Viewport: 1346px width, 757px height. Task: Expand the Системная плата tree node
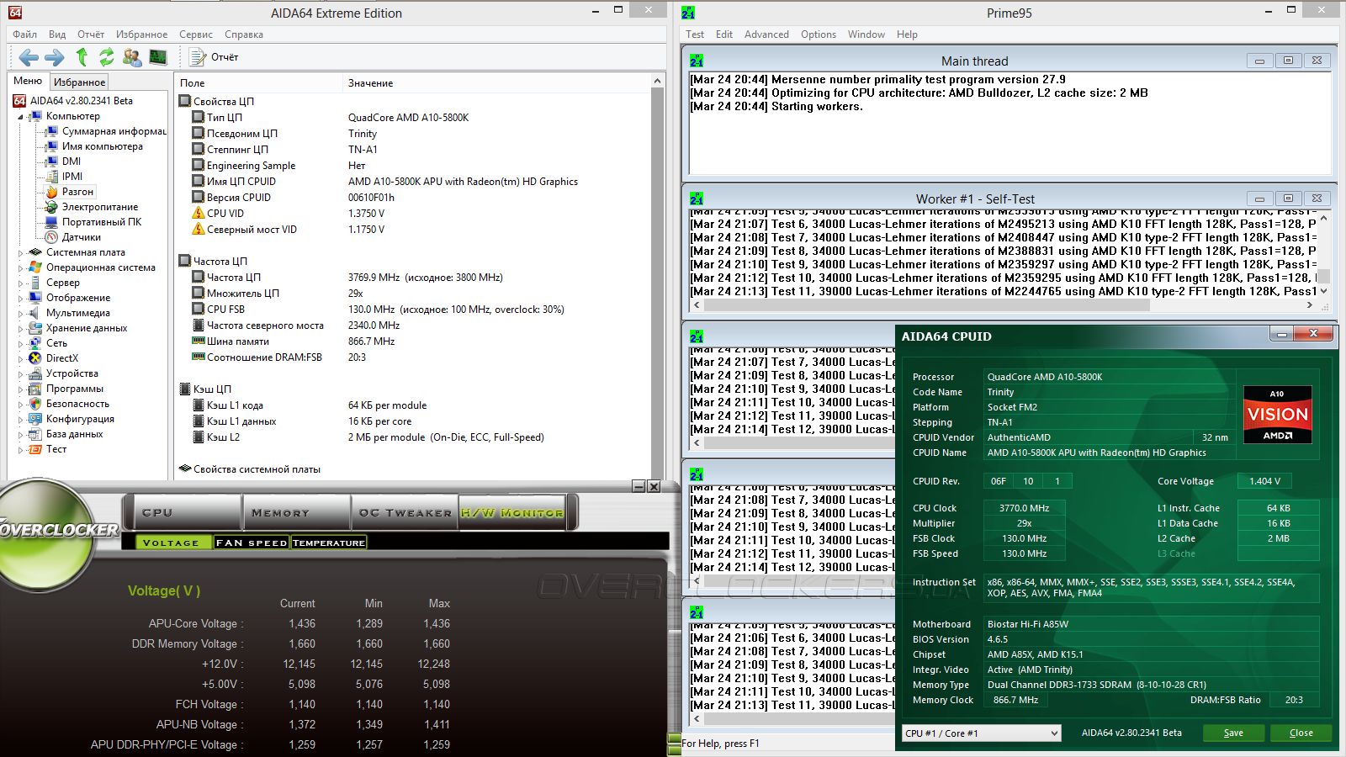pyautogui.click(x=20, y=252)
